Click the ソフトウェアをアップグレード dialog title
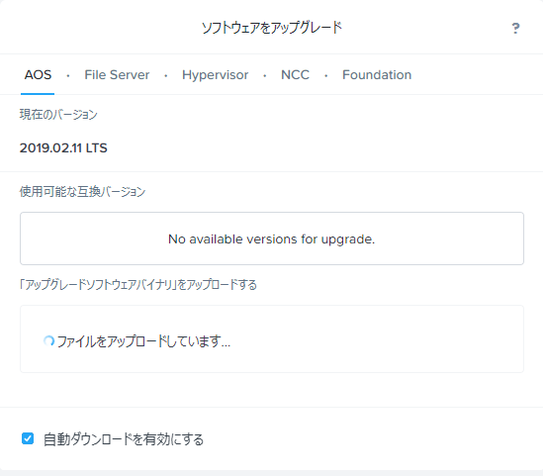The width and height of the screenshot is (543, 476). coord(272,28)
